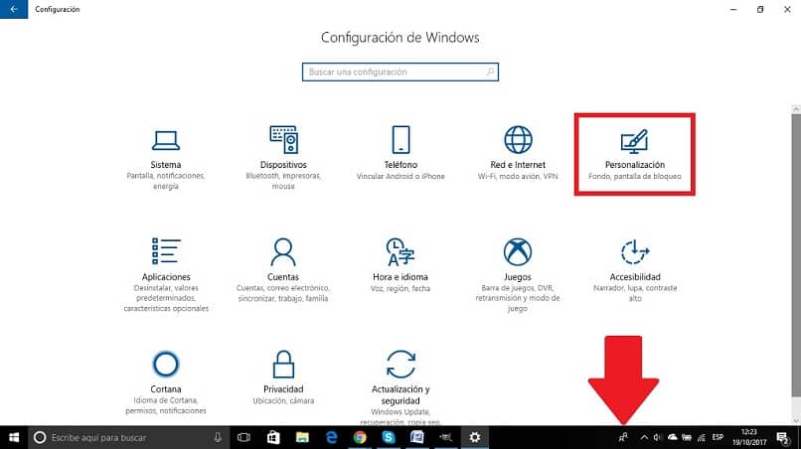Open the Cortana settings category
This screenshot has height=449, width=801.
[x=166, y=382]
